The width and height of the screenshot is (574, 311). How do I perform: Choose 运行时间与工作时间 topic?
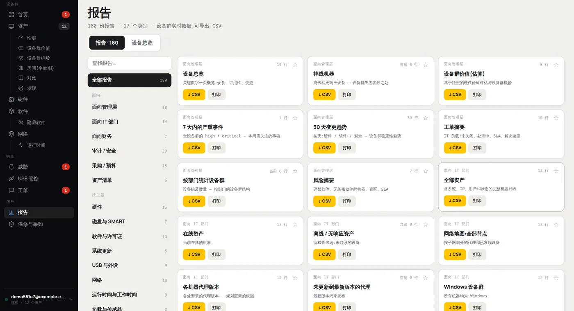(x=130, y=295)
